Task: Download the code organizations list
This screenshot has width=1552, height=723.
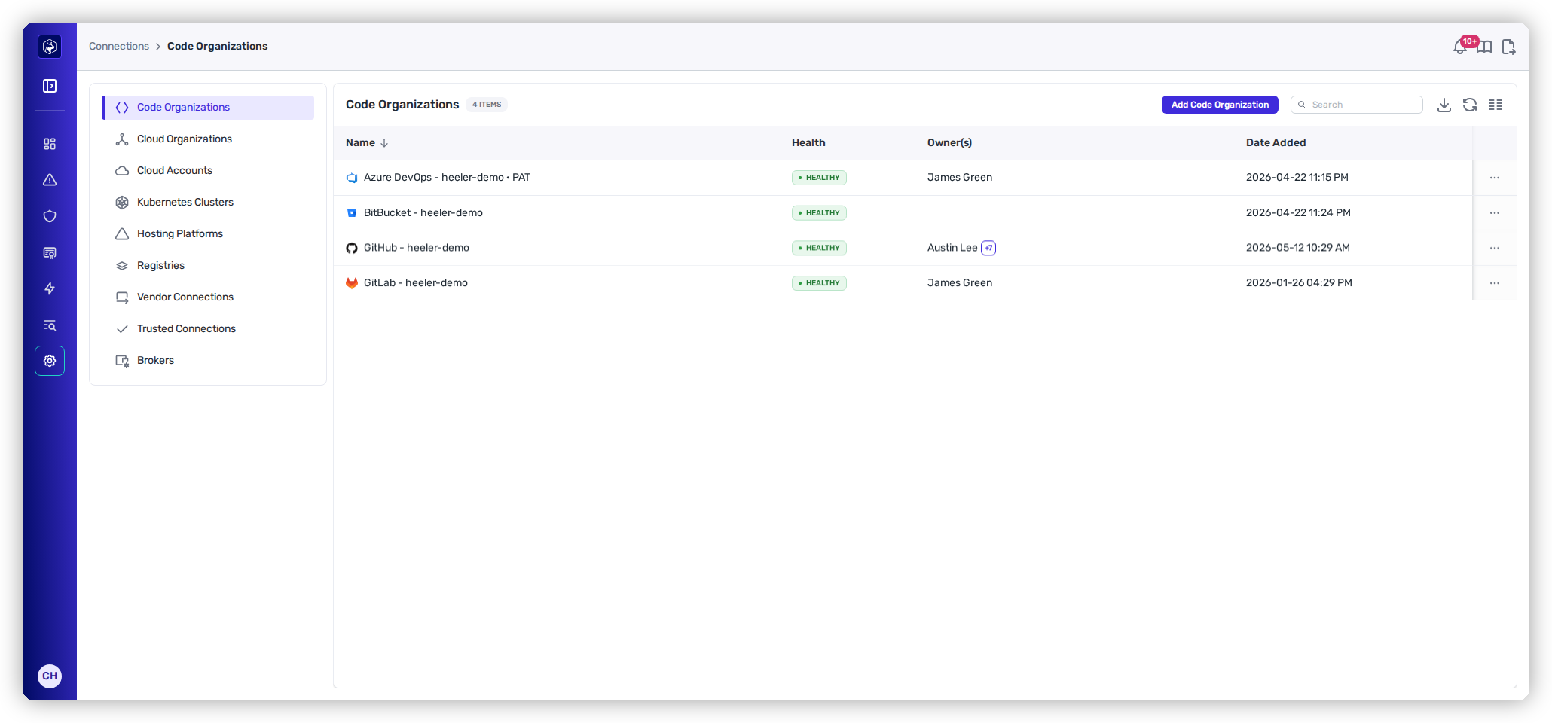Action: 1444,105
